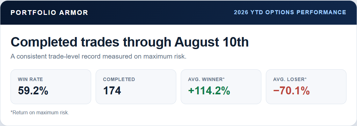357x126 pixels.
Task: Select the green +114.2% value
Action: pos(209,91)
